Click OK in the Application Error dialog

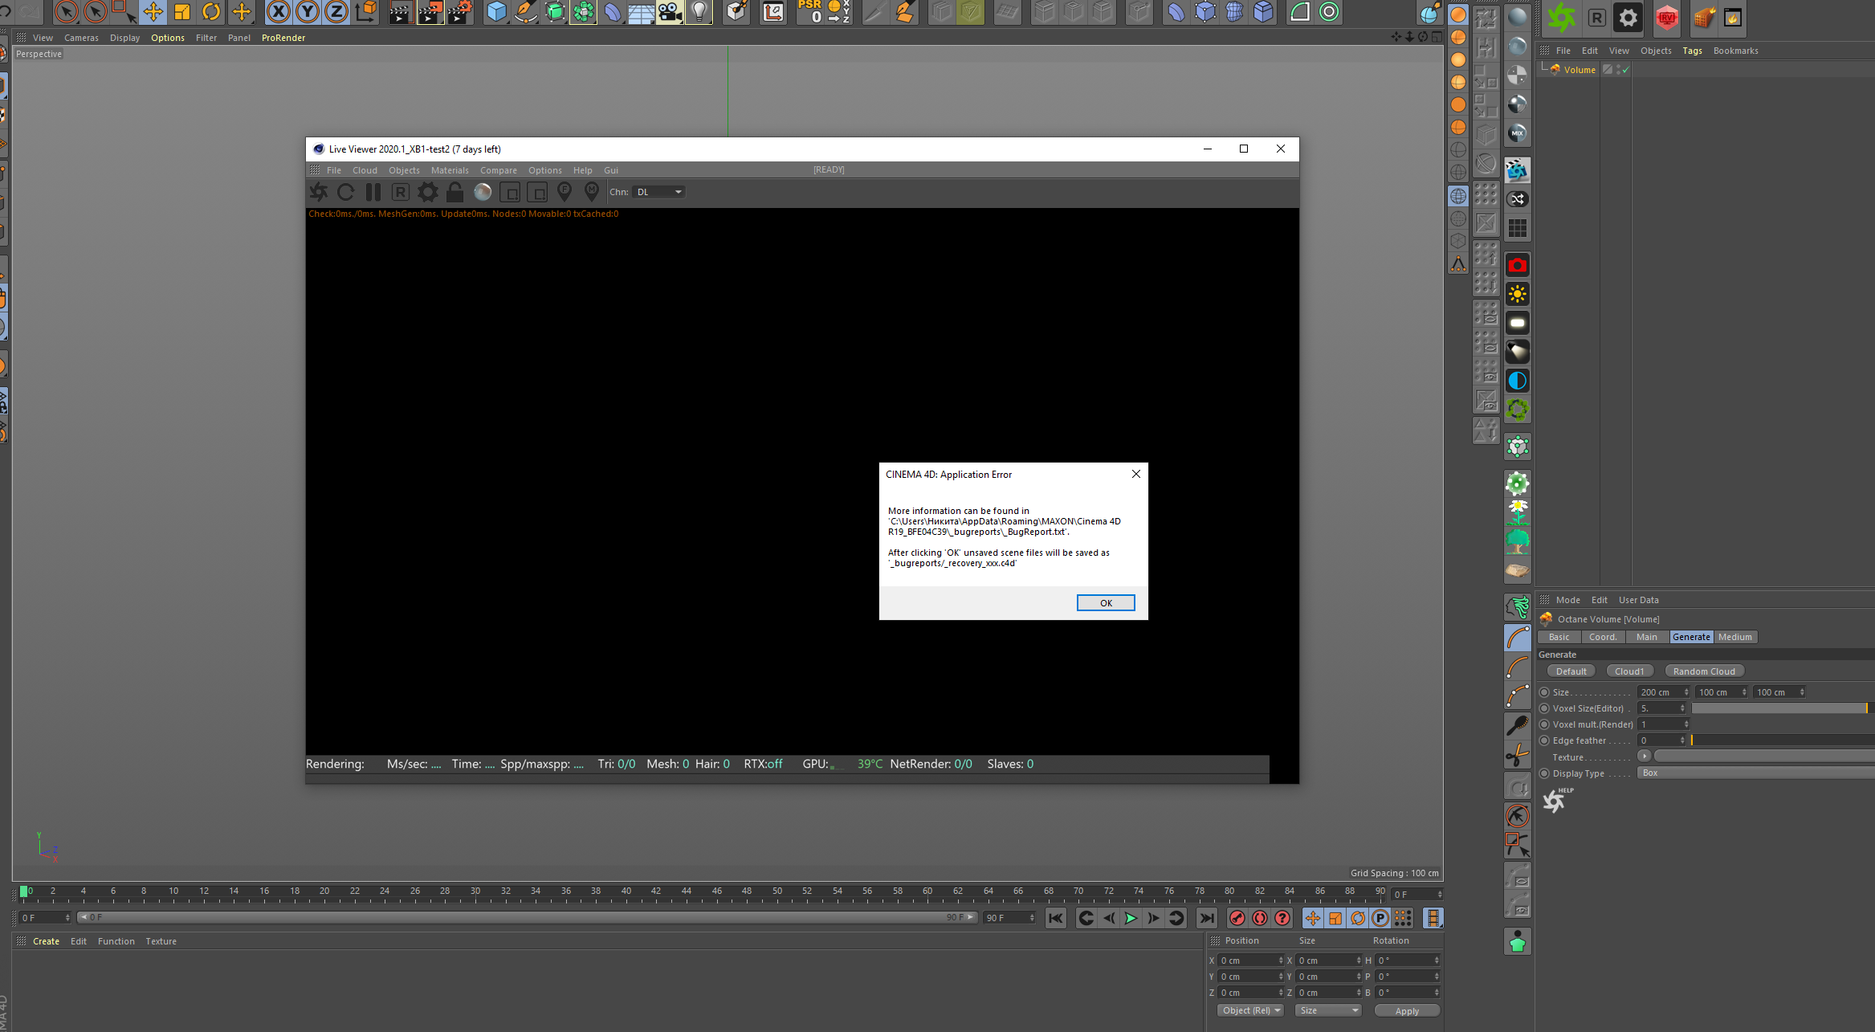(1105, 603)
